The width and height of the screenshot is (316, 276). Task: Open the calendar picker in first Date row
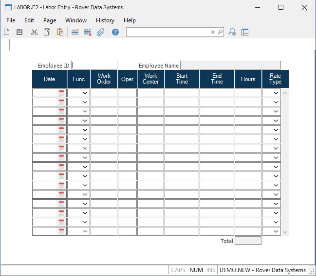(61, 93)
